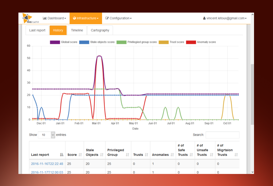This screenshot has height=186, width=273.
Task: Click the Dashboard bar chart icon
Action: pyautogui.click(x=45, y=18)
